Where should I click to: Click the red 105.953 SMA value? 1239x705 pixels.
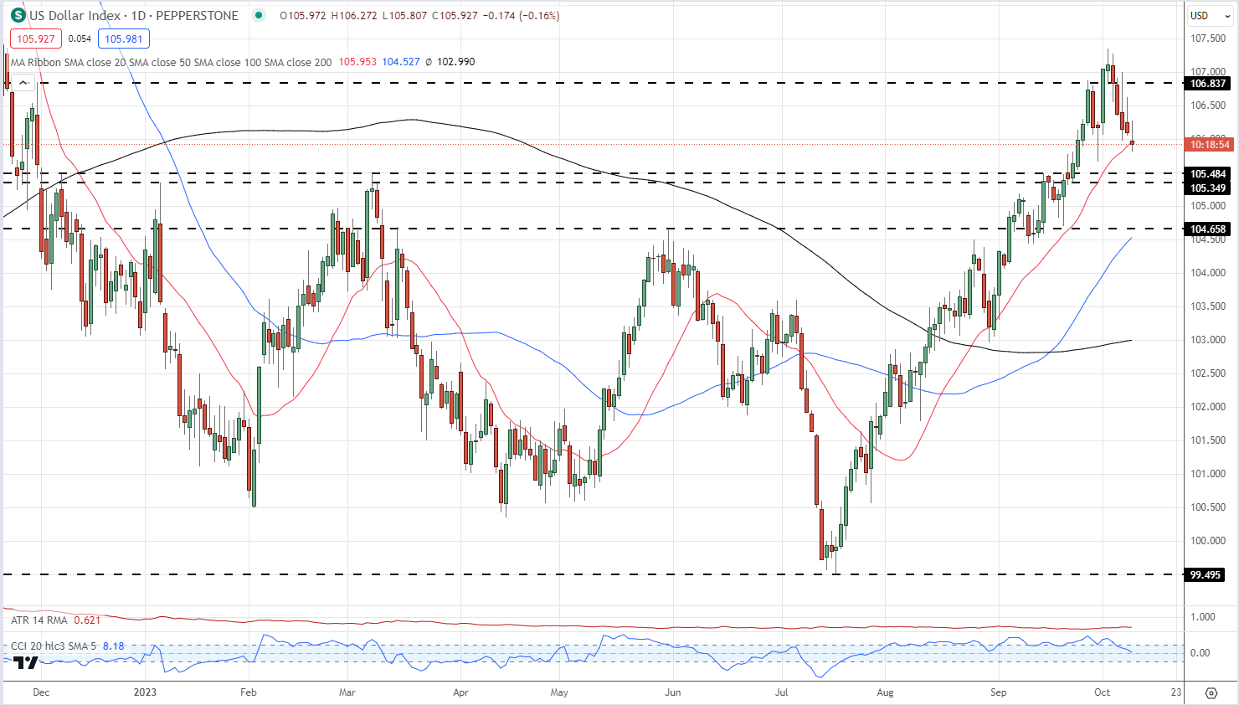(x=357, y=62)
